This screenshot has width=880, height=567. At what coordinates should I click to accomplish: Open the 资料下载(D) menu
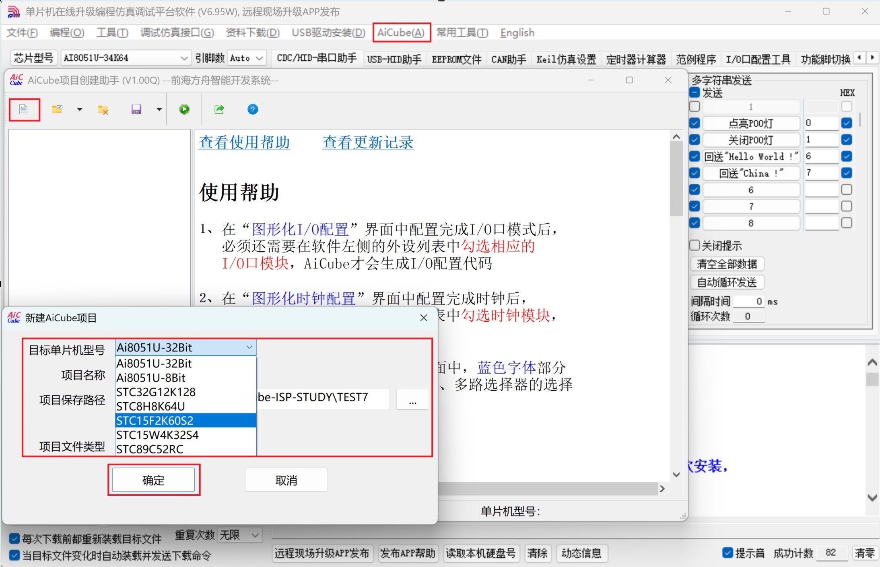pyautogui.click(x=253, y=33)
